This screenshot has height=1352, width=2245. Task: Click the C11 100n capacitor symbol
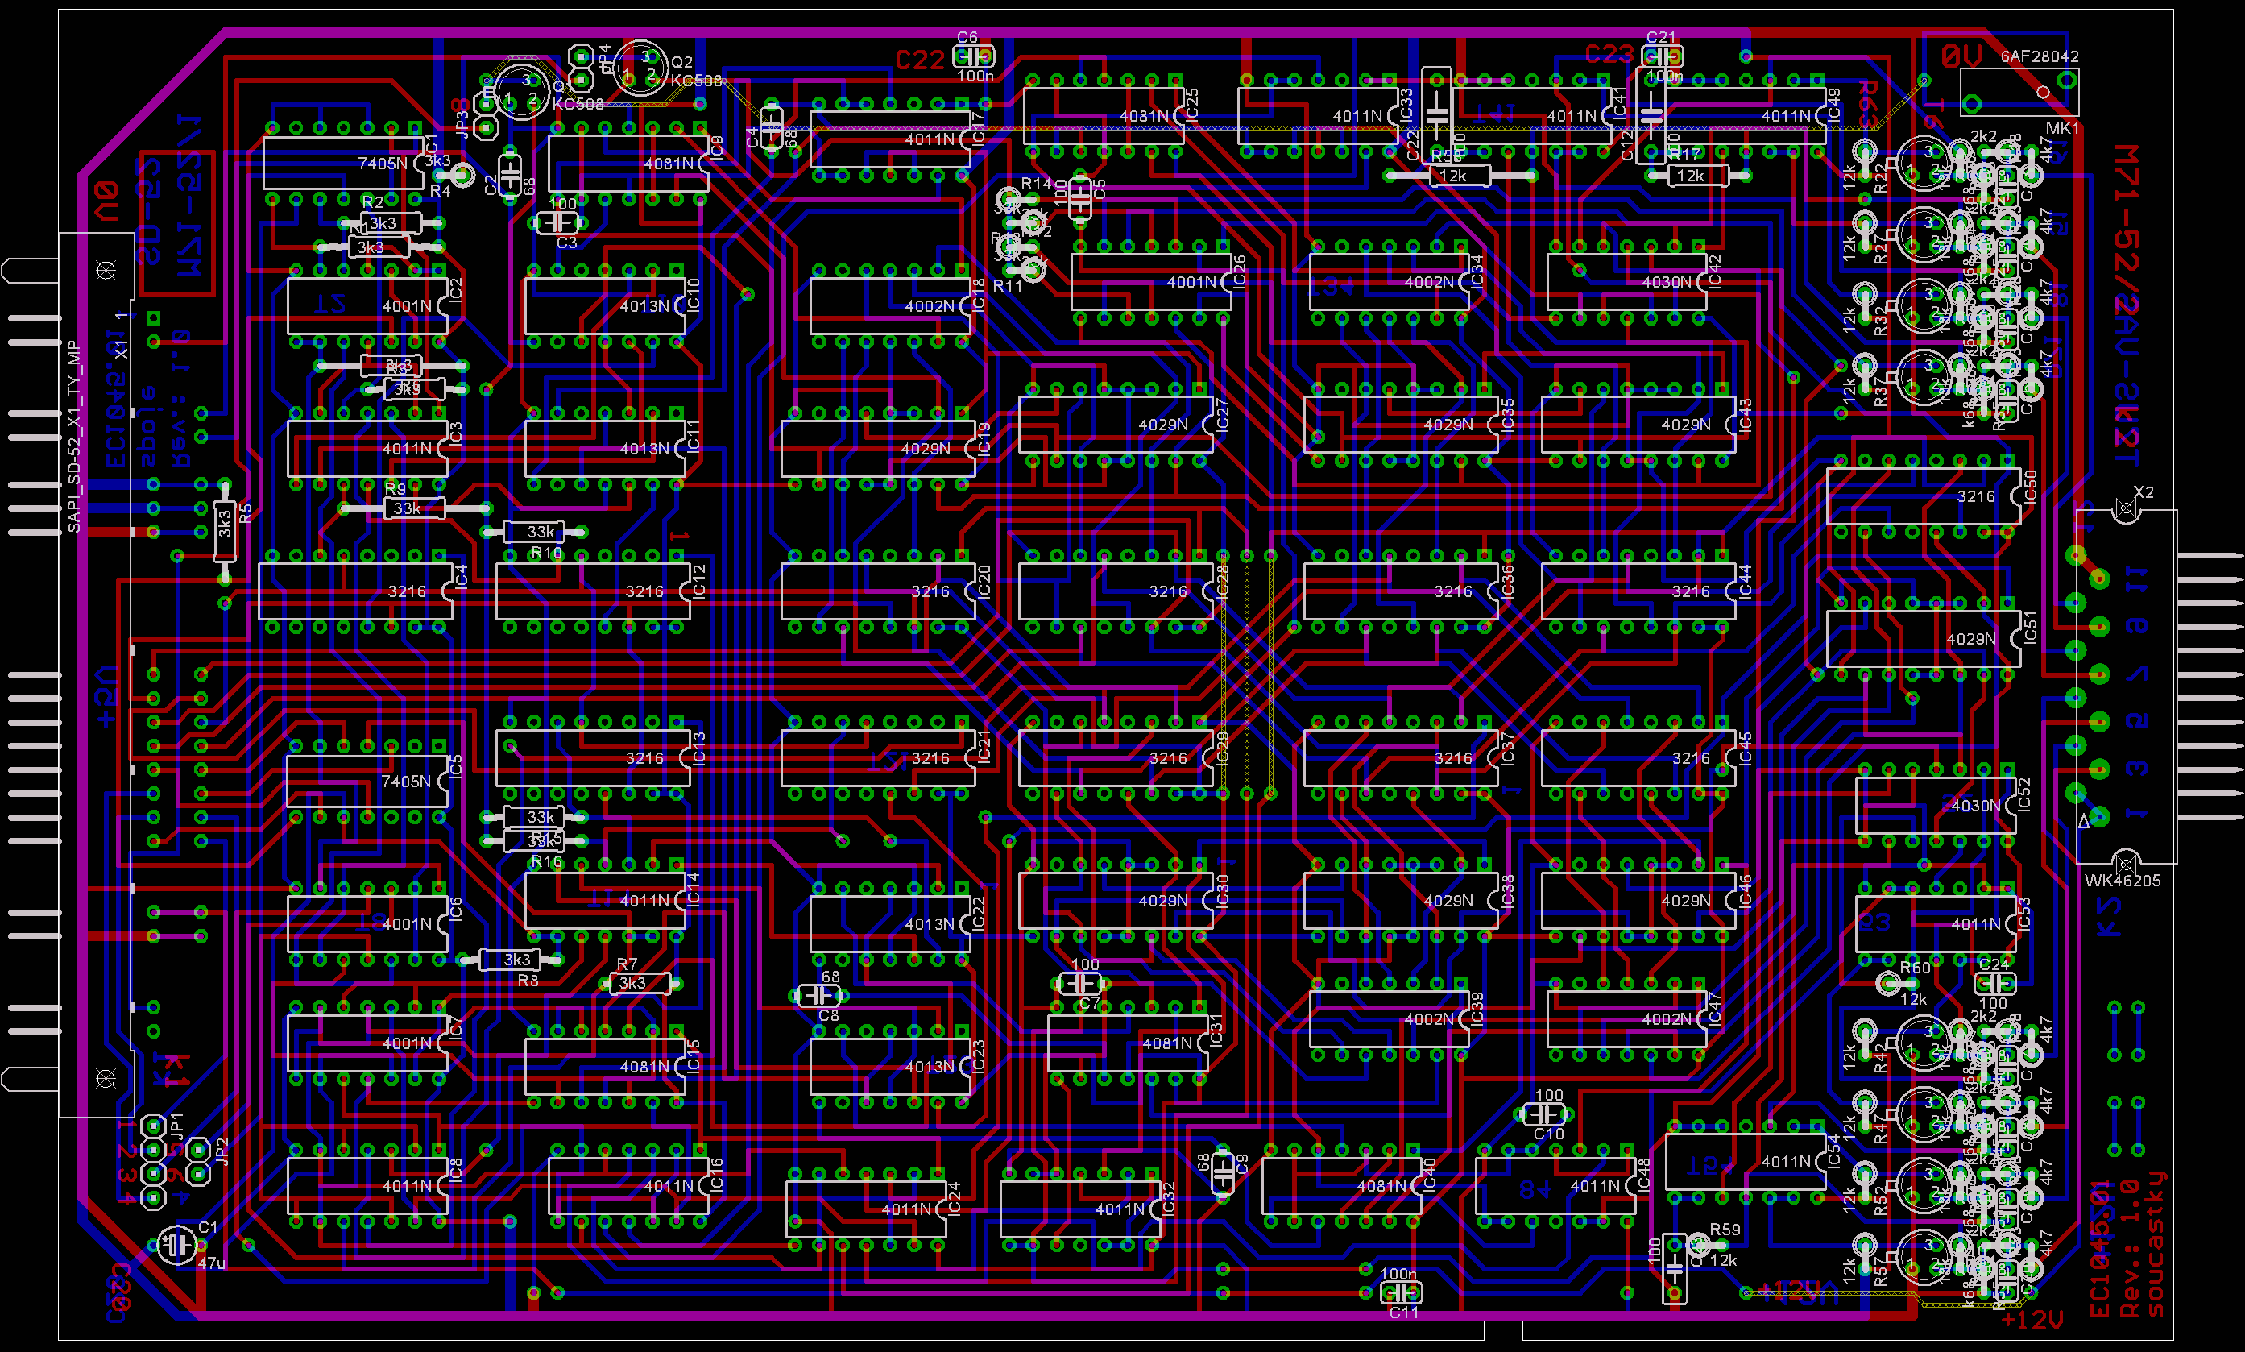click(1401, 1292)
